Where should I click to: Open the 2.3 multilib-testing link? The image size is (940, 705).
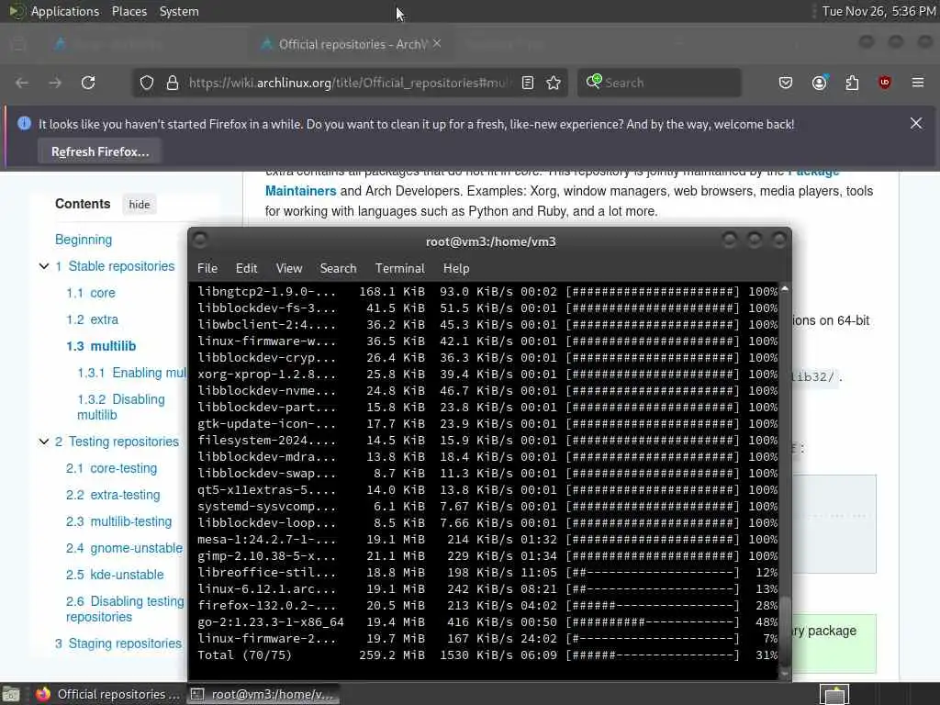[x=118, y=521]
